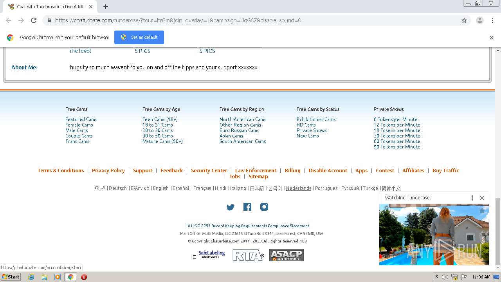Open the Law Enforcement link
This screenshot has height=282, width=501.
point(256,171)
